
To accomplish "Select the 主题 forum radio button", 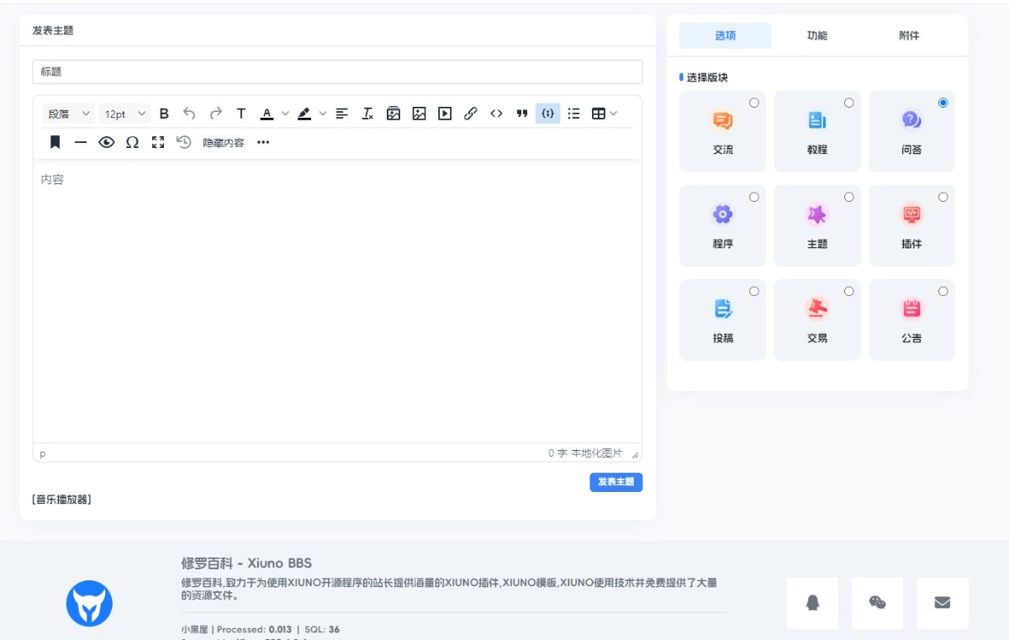I will 849,197.
